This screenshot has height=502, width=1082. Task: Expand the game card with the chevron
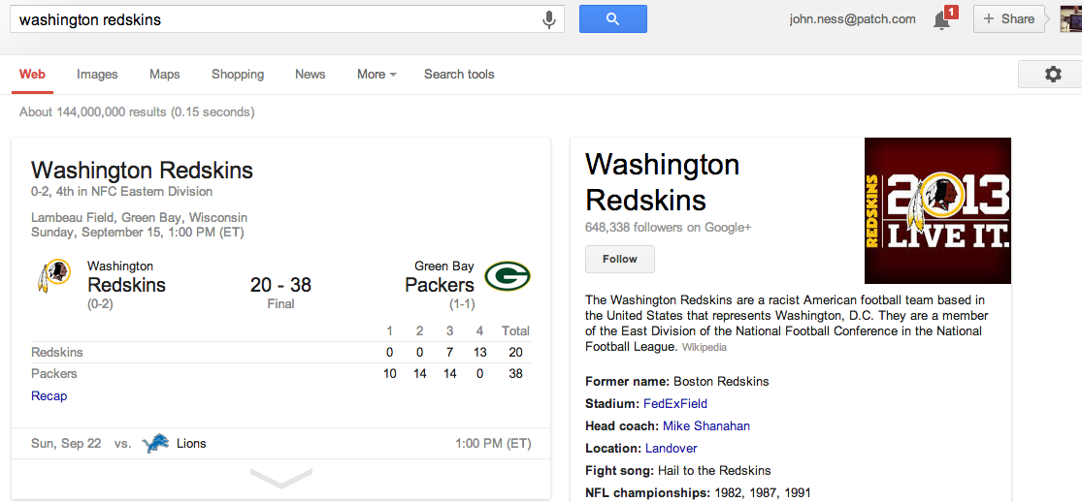click(280, 477)
